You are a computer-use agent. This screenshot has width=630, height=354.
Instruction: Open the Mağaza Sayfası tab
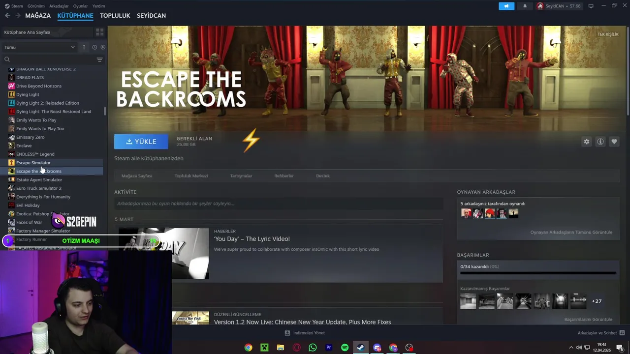[137, 176]
